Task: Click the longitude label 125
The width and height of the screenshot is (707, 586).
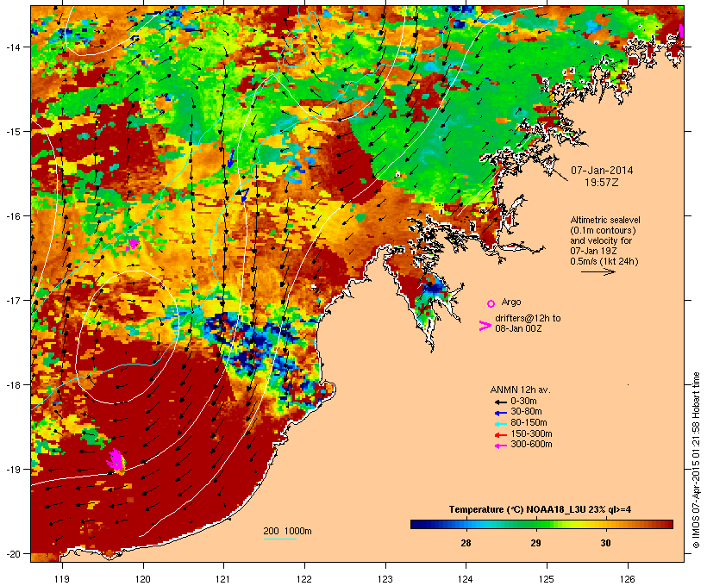Action: (x=547, y=579)
